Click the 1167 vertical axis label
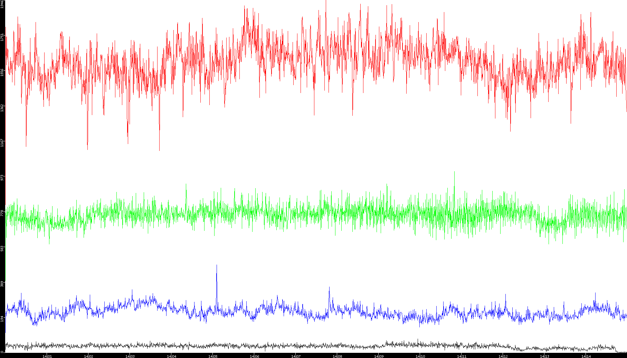 [2, 143]
